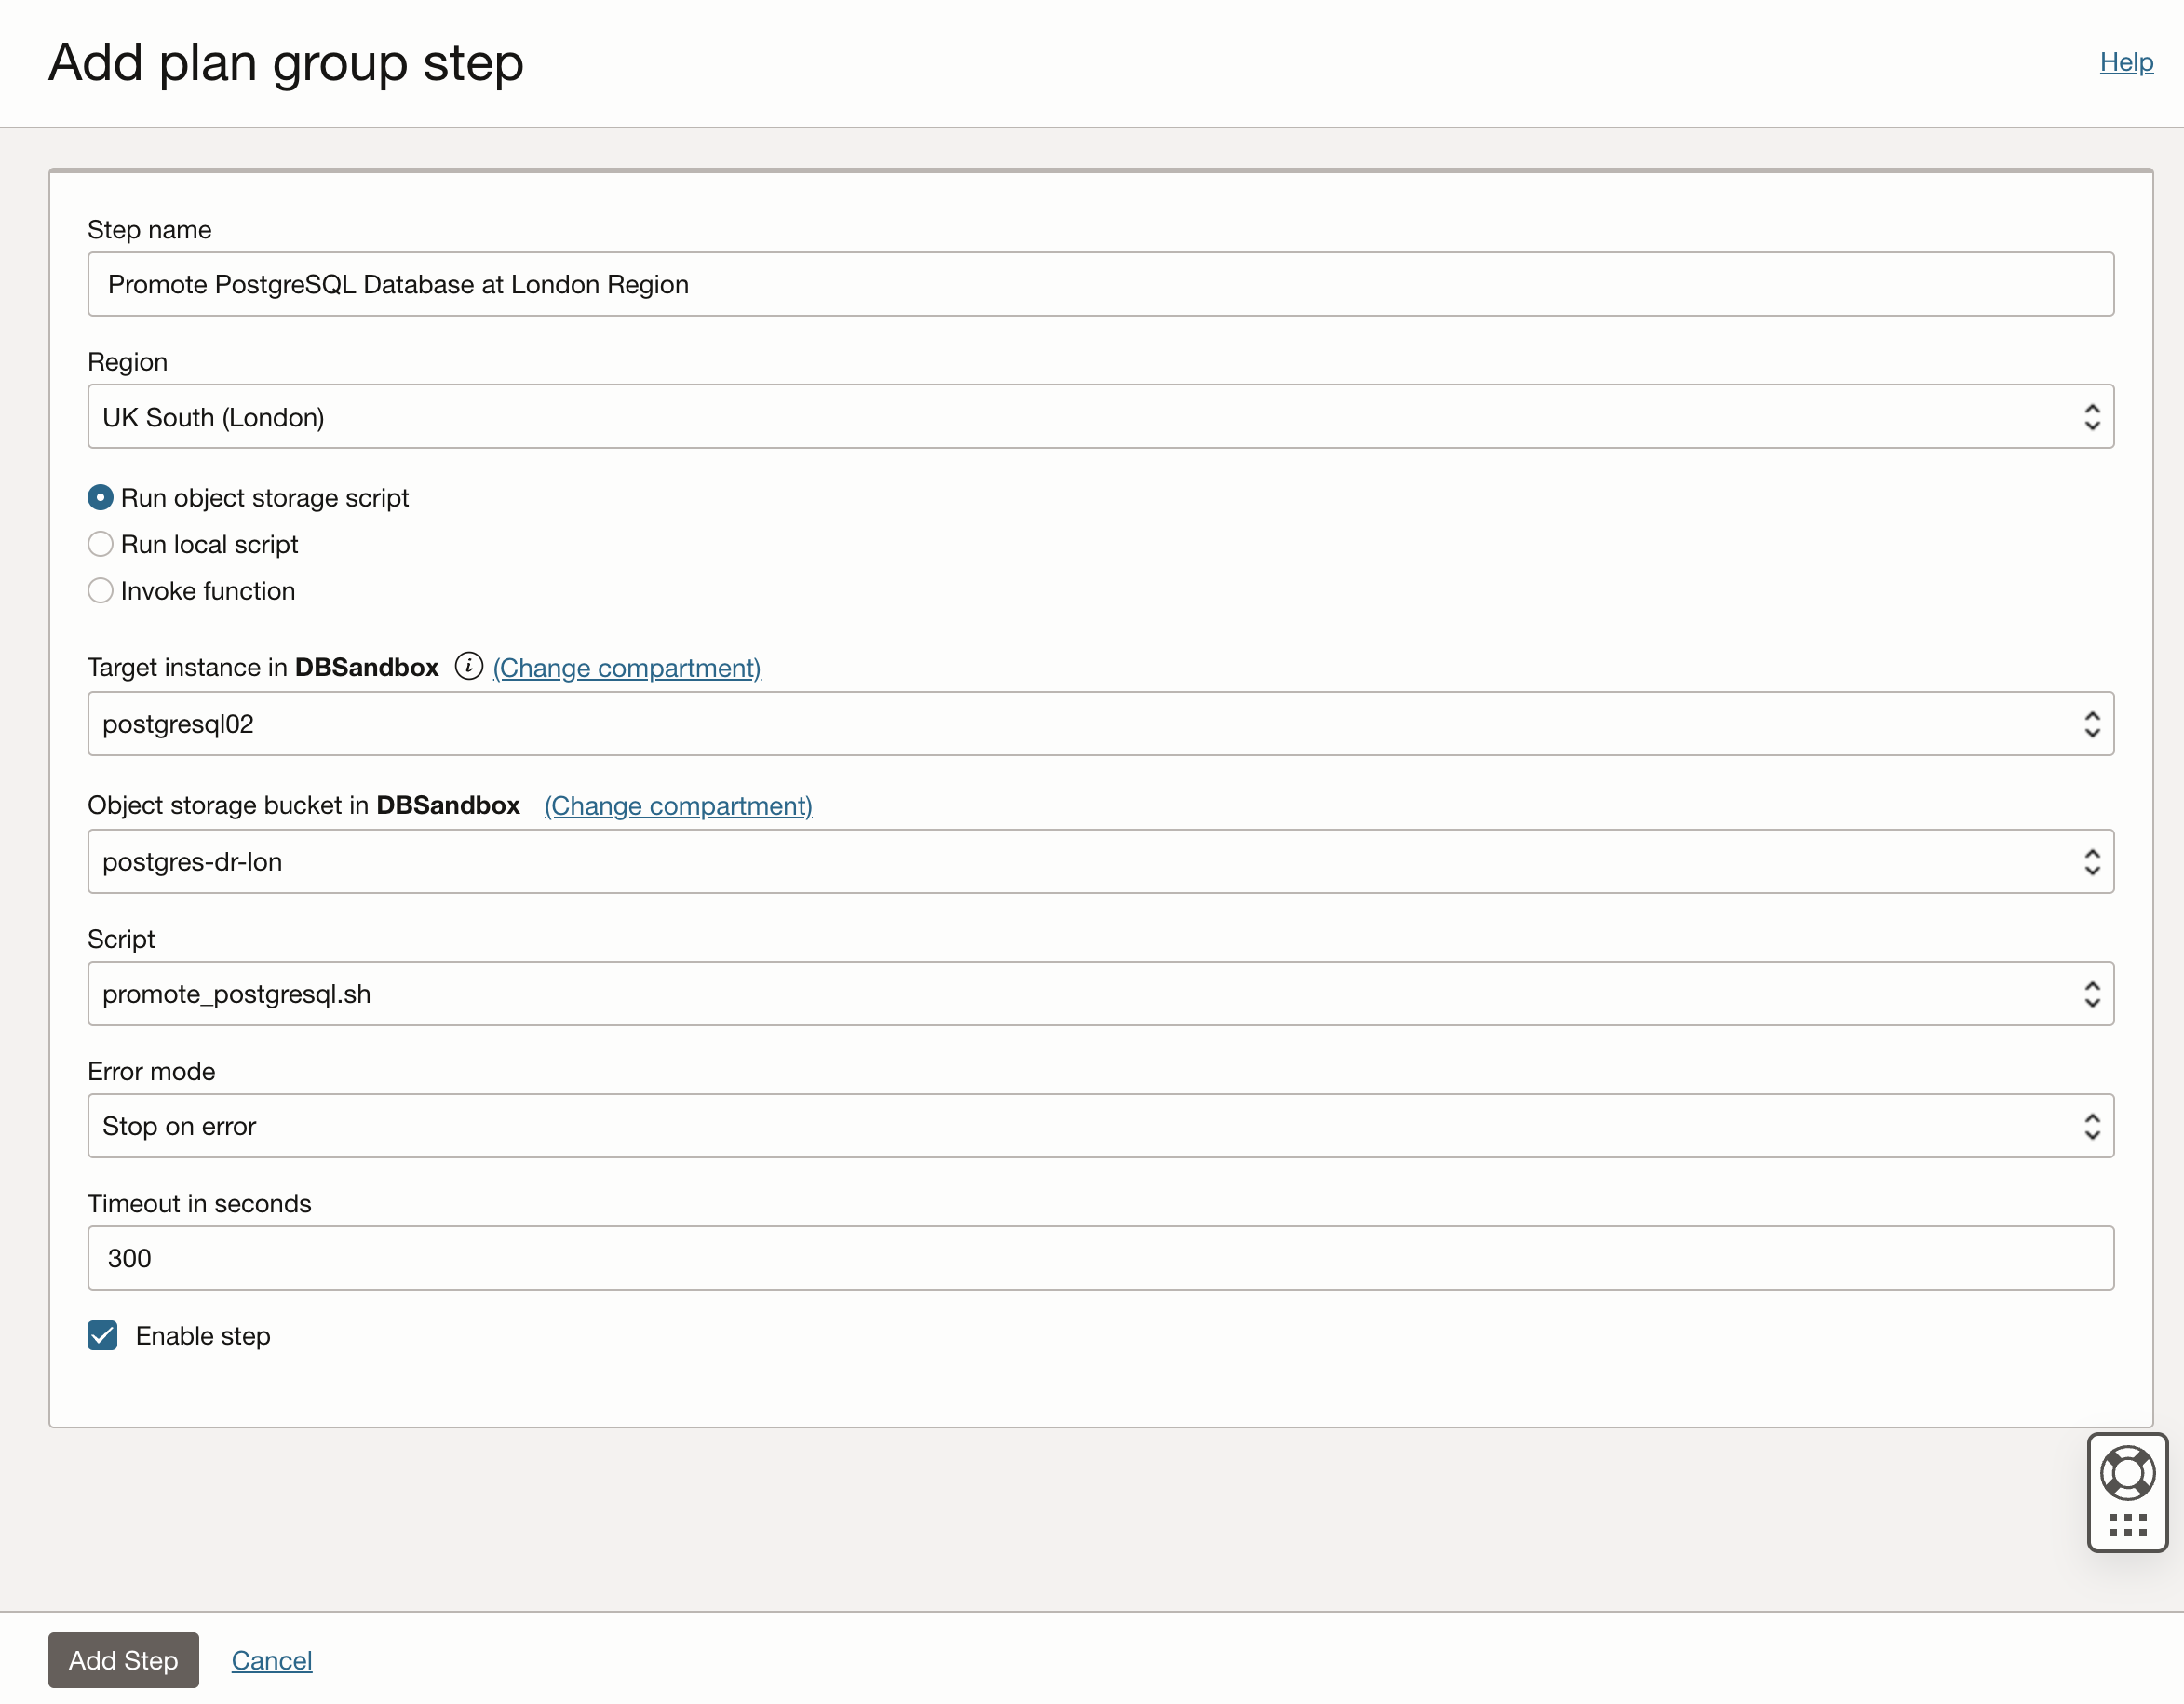Screen dimensions: 2184x1704
Task: Open the lifebuoy support widget
Action: pos(2127,1473)
